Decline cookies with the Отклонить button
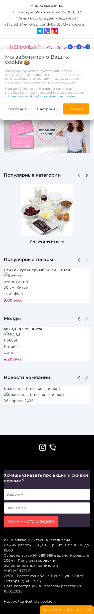Screen dimensions: 94x614 click(18, 109)
